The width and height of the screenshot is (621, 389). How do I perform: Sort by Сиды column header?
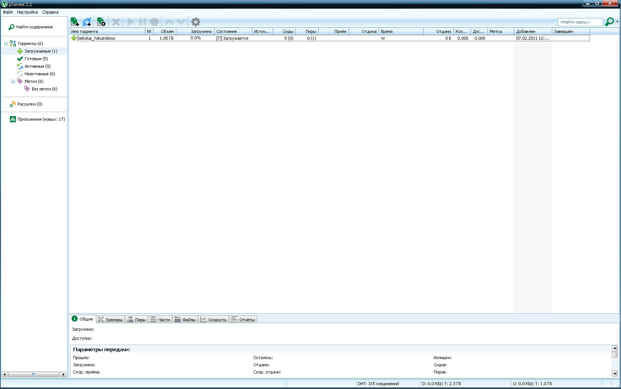click(x=284, y=31)
